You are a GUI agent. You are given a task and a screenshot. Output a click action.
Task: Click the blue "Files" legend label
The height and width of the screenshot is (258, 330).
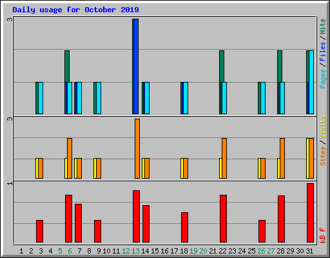tap(322, 52)
